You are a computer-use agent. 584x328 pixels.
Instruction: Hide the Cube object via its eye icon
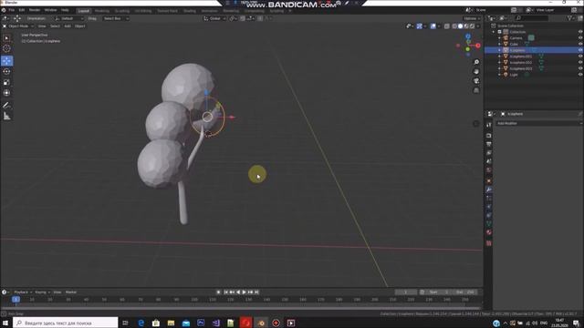[x=580, y=44]
